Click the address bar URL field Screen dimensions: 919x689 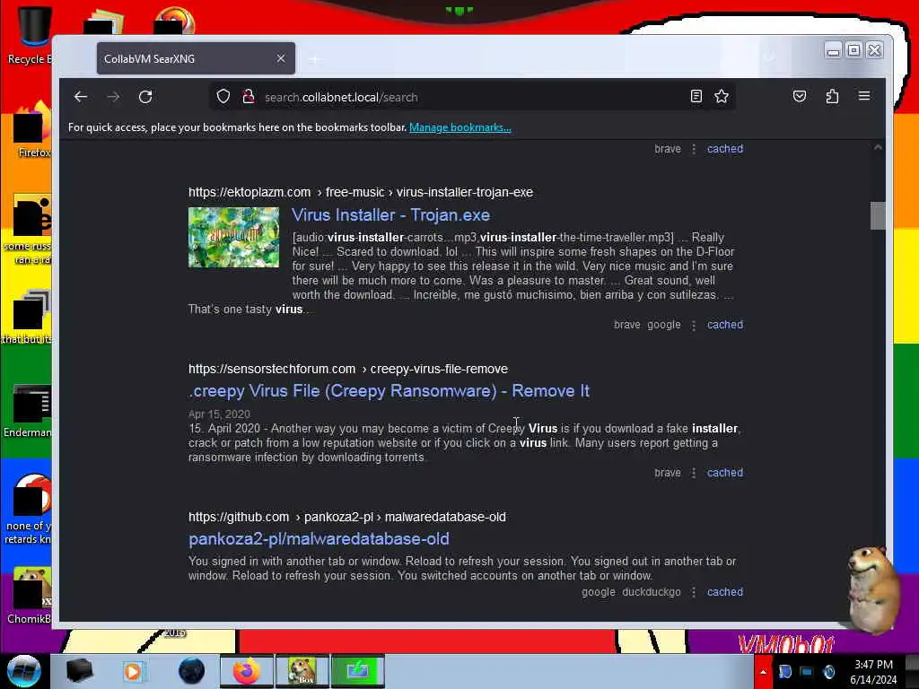[x=472, y=97]
